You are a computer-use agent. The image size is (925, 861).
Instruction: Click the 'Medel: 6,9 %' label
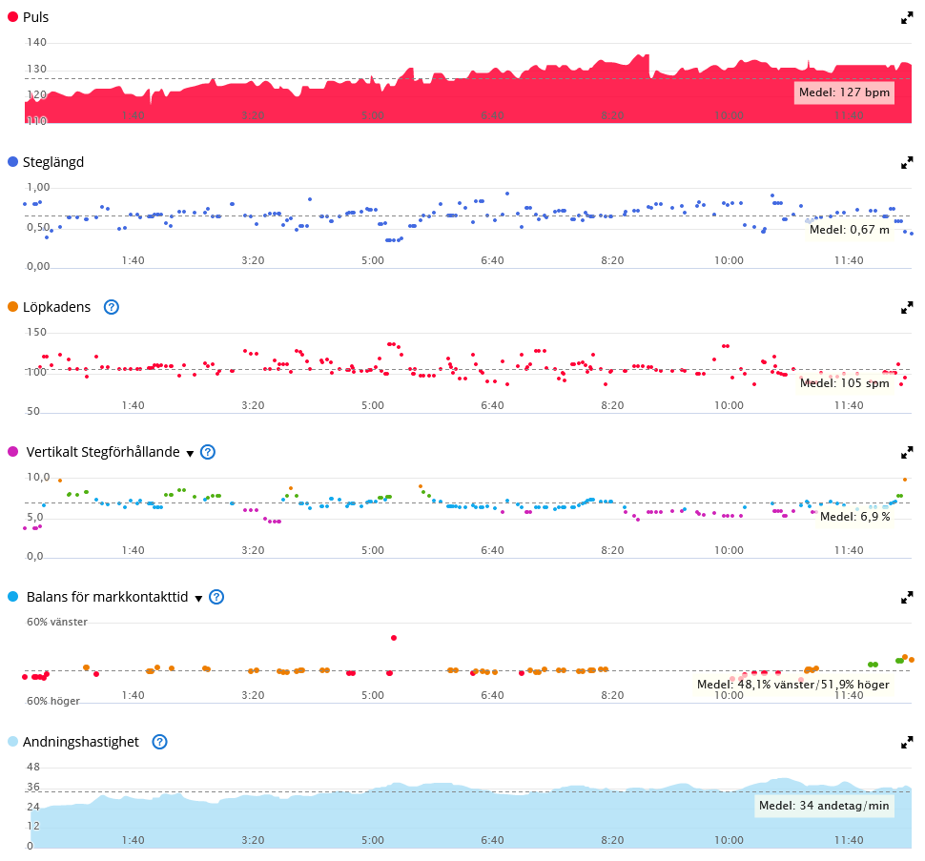pos(854,517)
